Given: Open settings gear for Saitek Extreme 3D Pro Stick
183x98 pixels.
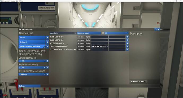Looking at the screenshot, I should 47,46.
